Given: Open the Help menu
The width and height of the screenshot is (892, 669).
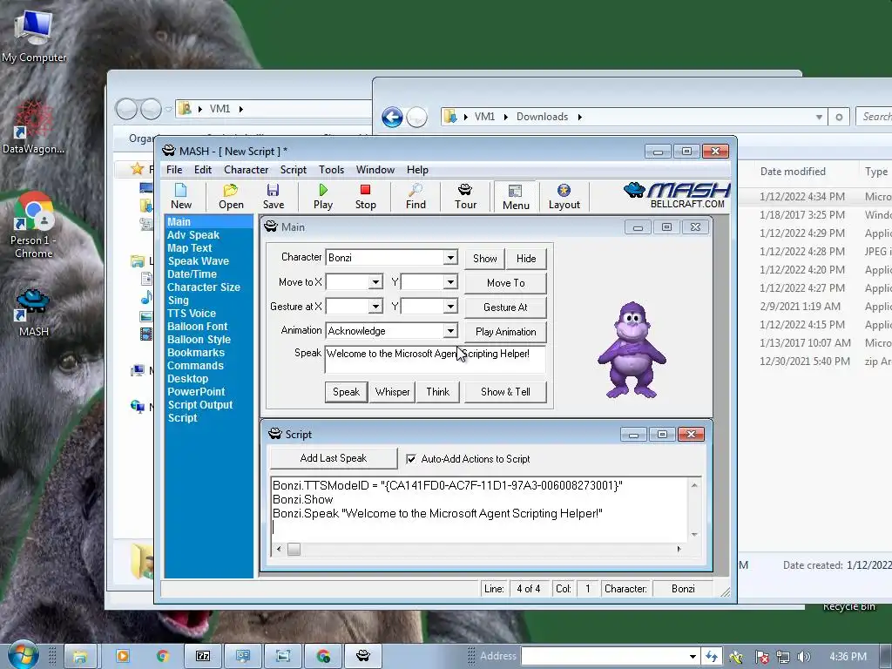Looking at the screenshot, I should 417,170.
